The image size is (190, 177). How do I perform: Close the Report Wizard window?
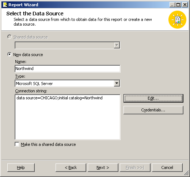point(185,5)
